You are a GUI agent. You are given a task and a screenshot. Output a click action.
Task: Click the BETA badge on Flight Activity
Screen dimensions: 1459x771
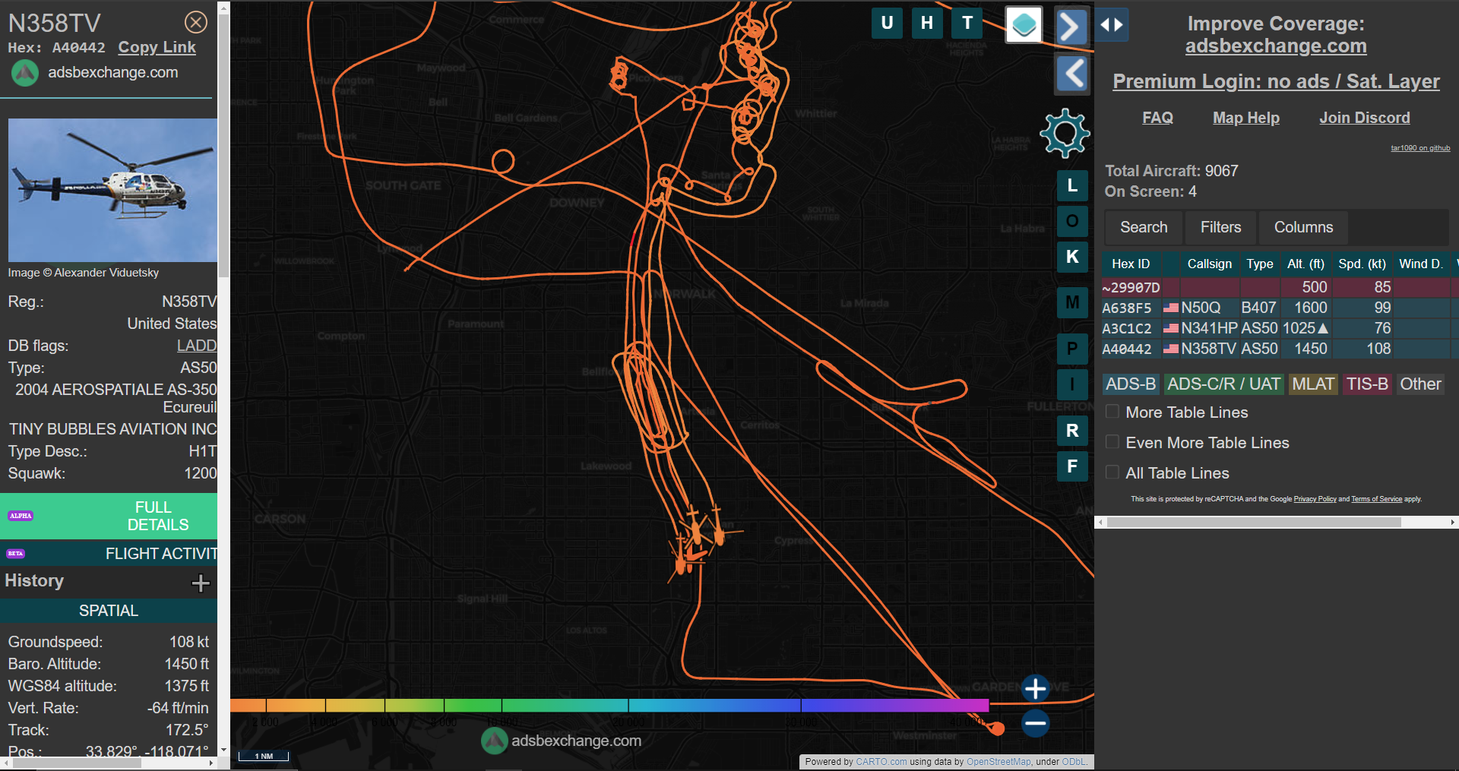coord(15,554)
